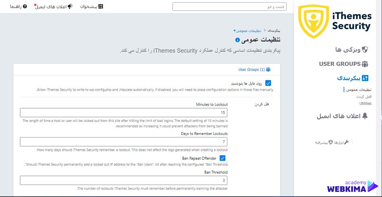382x197 pixels.
Task: Click the shield icon next to ویژگی ها
Action: (365, 50)
